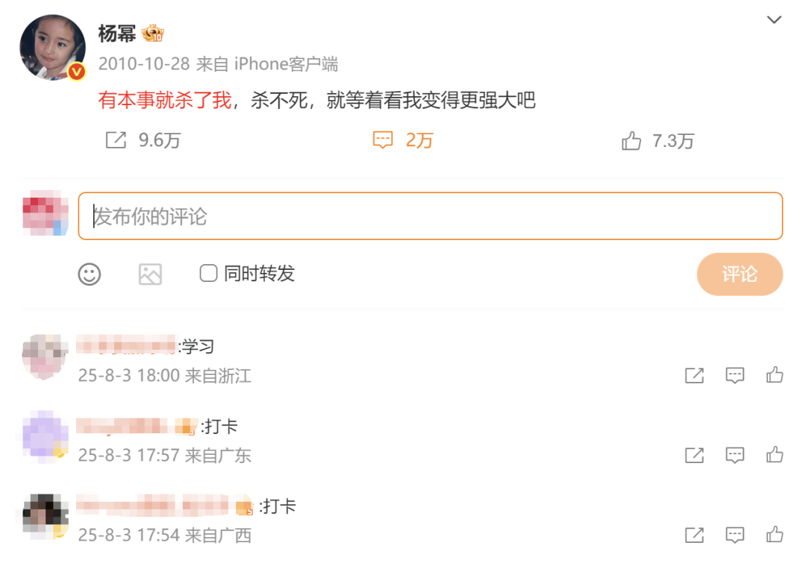
Task: Open the post options chevron menu
Action: [774, 20]
